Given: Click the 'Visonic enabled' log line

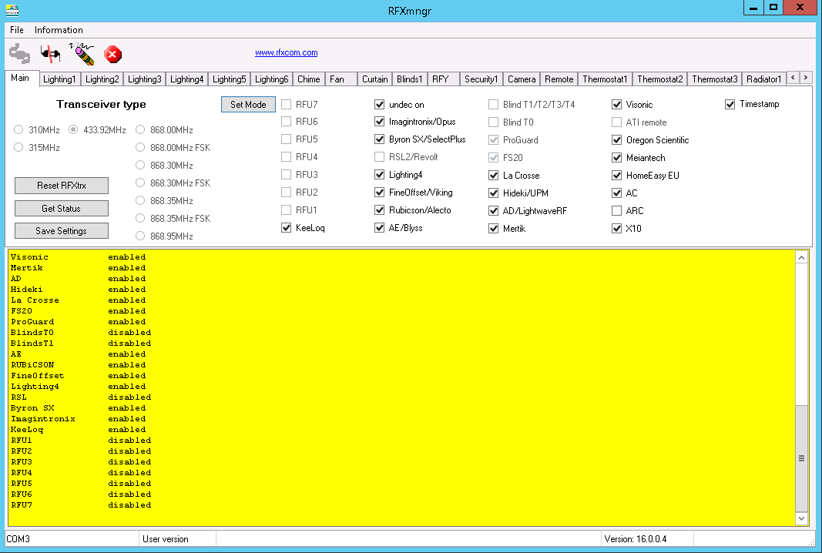Looking at the screenshot, I should 78,256.
